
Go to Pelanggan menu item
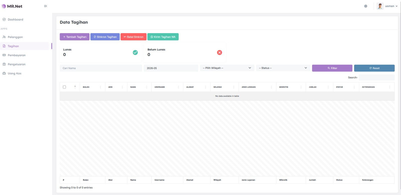point(15,37)
